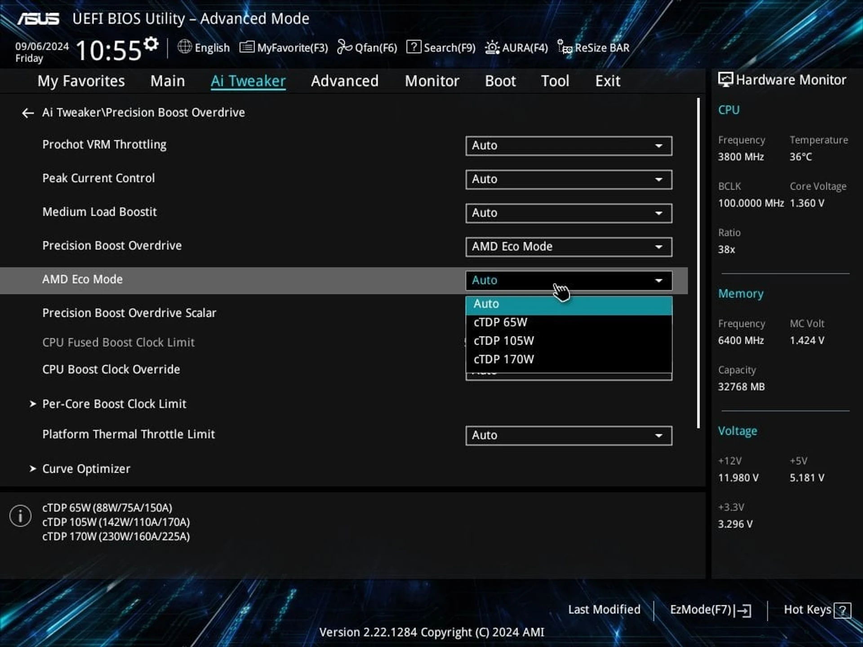Click the Core Voltage value 1.360 V
The height and width of the screenshot is (647, 863).
pyautogui.click(x=807, y=203)
